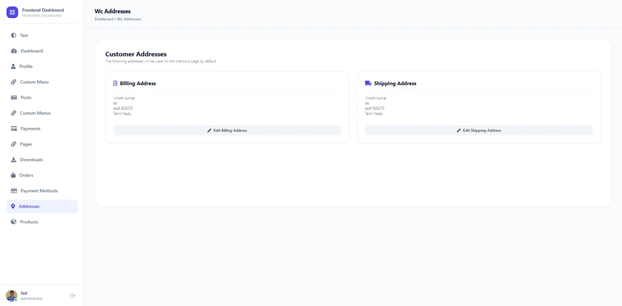Open Pages in the sidebar

(42, 144)
